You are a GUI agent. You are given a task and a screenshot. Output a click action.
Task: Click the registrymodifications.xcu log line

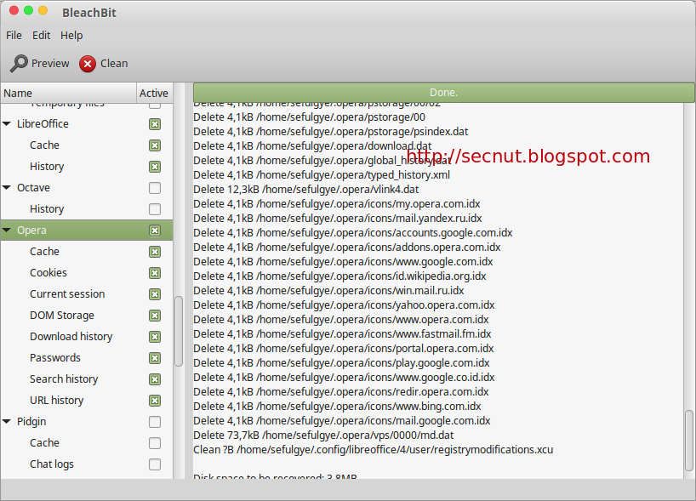click(x=374, y=449)
